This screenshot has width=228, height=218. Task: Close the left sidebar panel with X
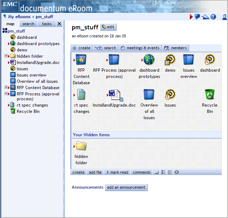coord(59,24)
